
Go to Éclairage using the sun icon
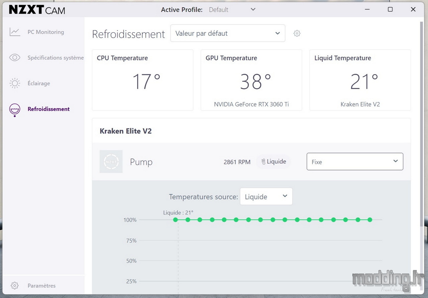15,83
